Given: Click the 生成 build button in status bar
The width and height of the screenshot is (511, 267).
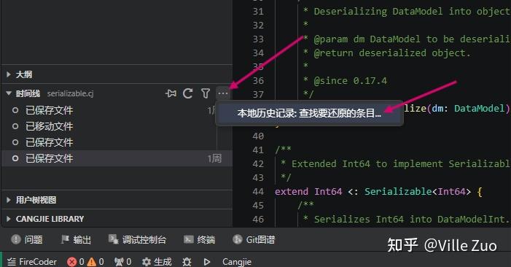Looking at the screenshot, I should (x=157, y=261).
